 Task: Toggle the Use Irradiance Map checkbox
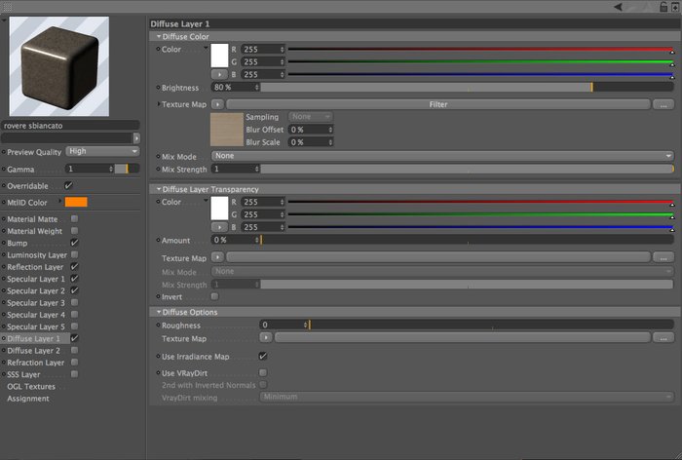tap(263, 356)
